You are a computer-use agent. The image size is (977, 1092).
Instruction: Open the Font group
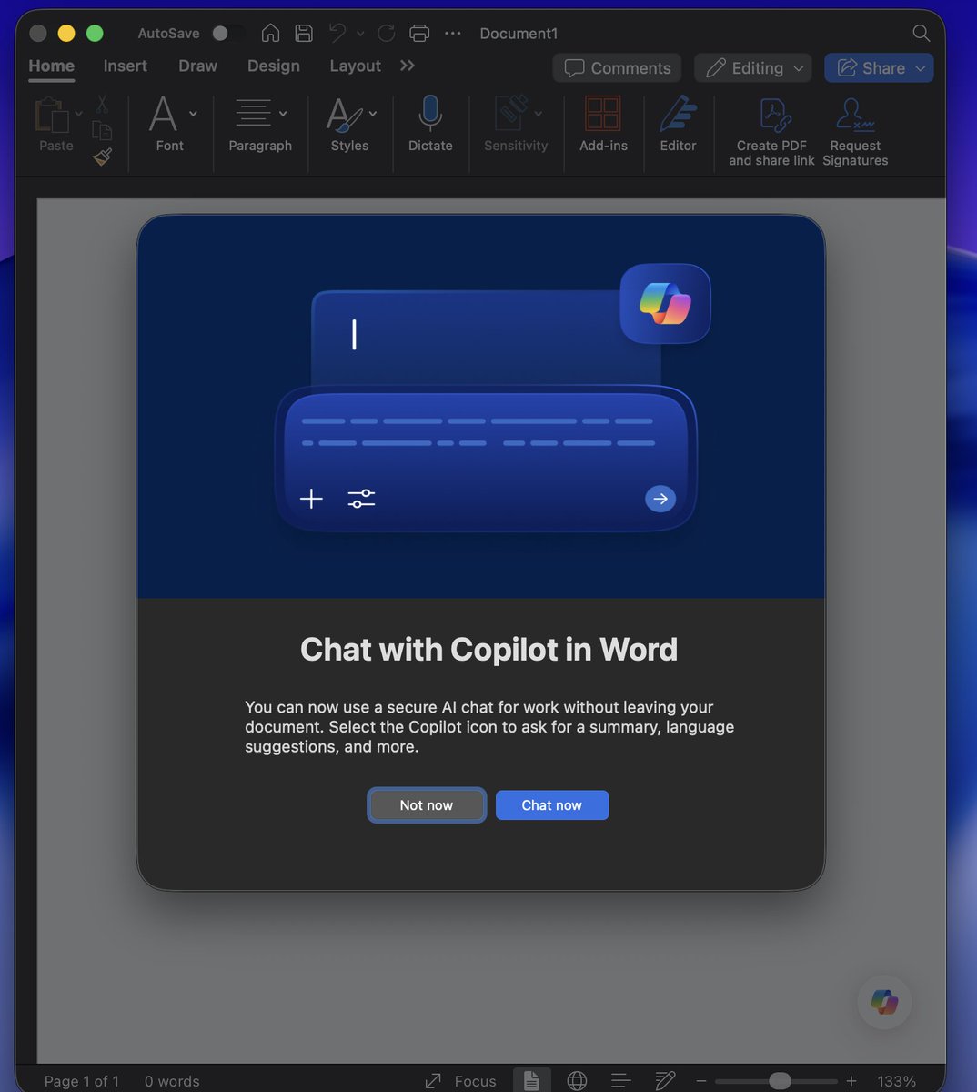tap(170, 124)
